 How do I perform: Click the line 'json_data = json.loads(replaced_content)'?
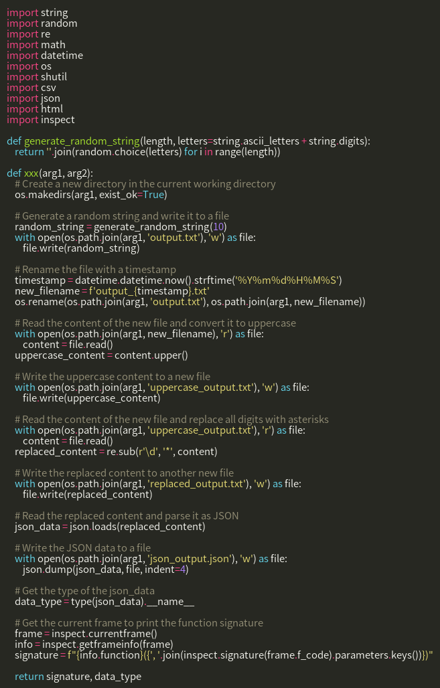[110, 527]
